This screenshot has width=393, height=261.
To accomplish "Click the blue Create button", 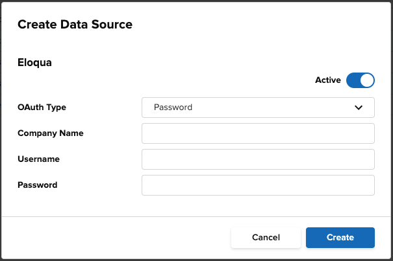I will (x=340, y=238).
